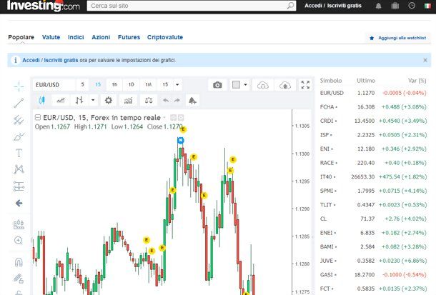Select the measure ruler tool
This screenshot has width=436, height=295.
(19, 224)
